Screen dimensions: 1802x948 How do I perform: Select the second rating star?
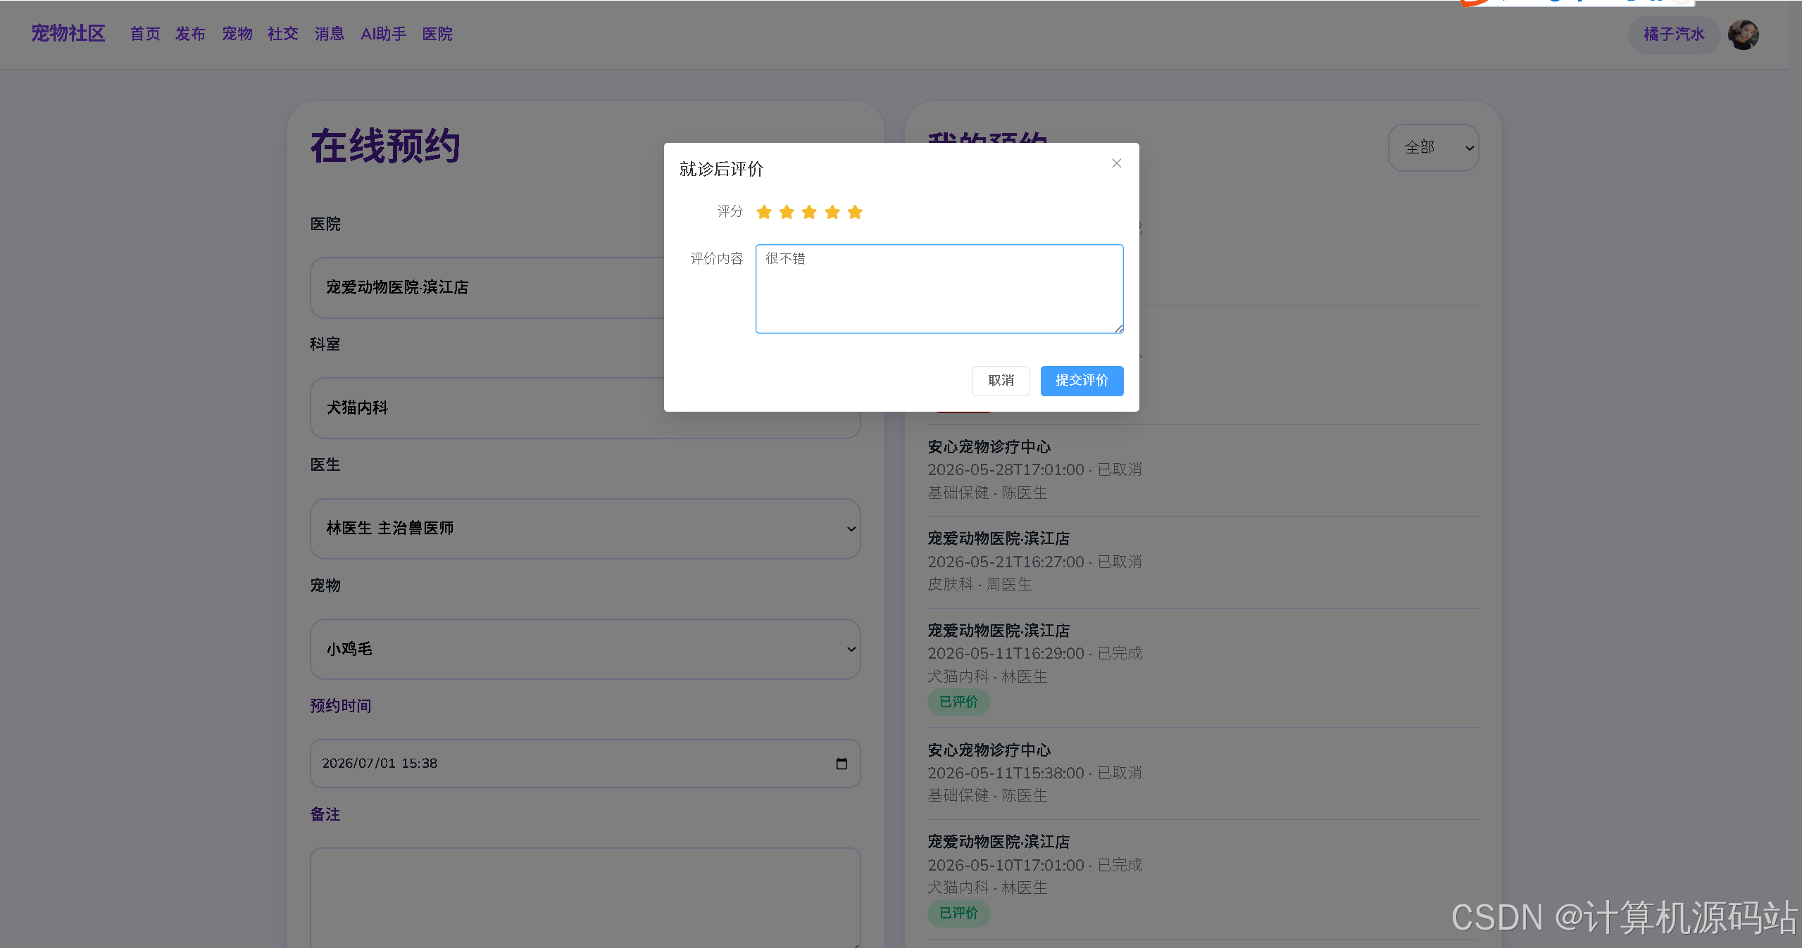[787, 212]
